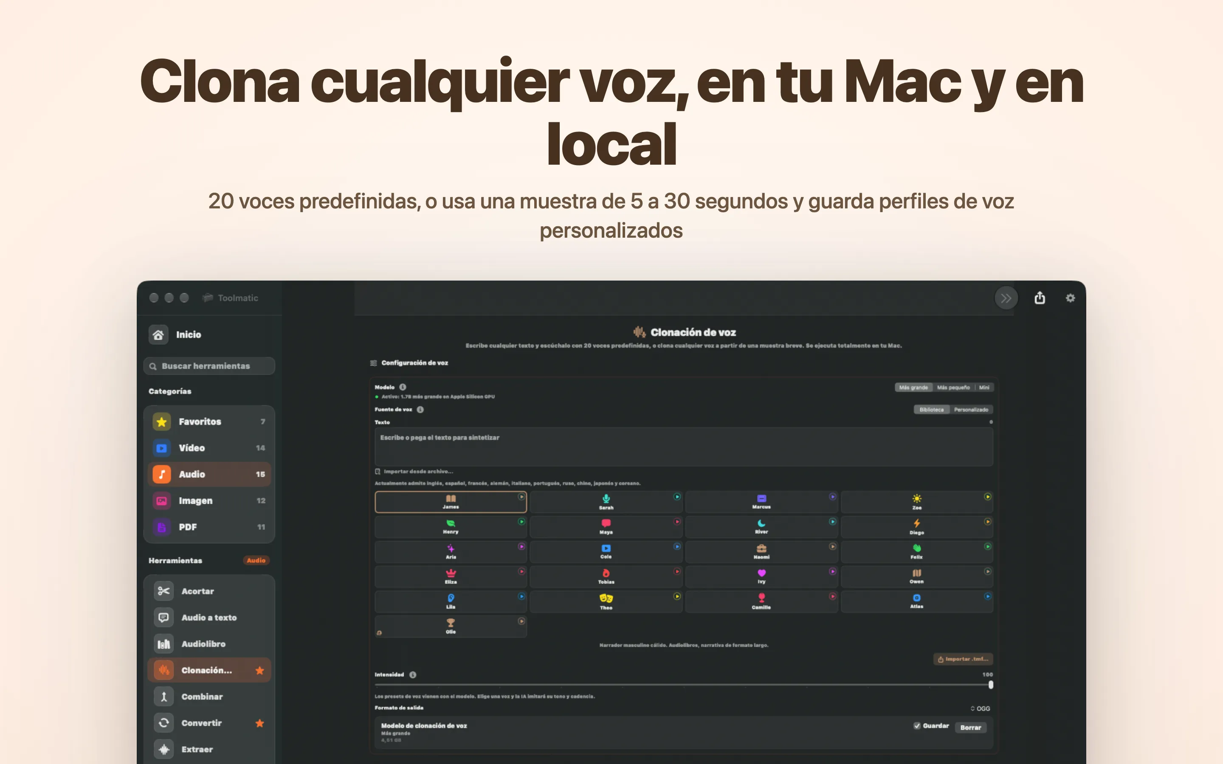The image size is (1223, 764).
Task: Open settings gear icon
Action: [1071, 298]
